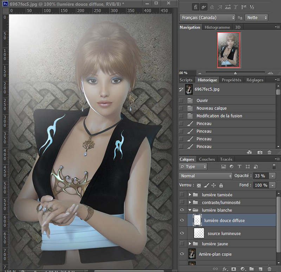Click lock transparent pixels icon
Image resolution: width=281 pixels, height=272 pixels.
click(x=199, y=185)
